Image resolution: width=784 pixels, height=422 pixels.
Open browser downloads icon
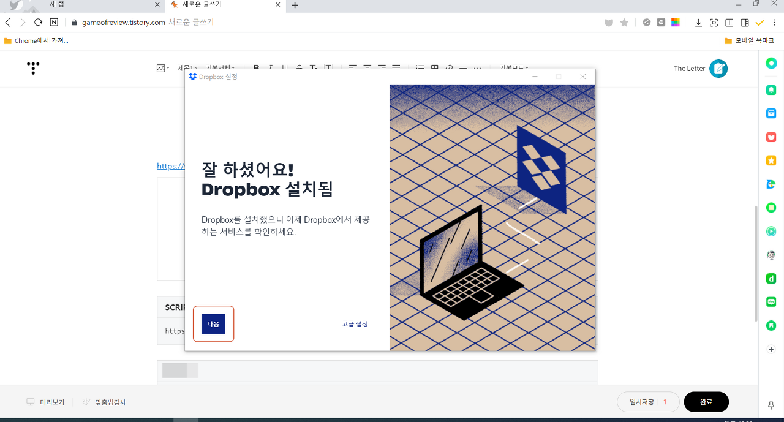tap(698, 23)
